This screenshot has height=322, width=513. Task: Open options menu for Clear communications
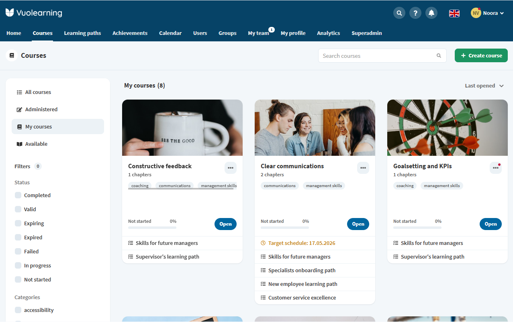(363, 168)
